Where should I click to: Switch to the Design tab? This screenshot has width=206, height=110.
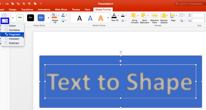tap(13, 10)
